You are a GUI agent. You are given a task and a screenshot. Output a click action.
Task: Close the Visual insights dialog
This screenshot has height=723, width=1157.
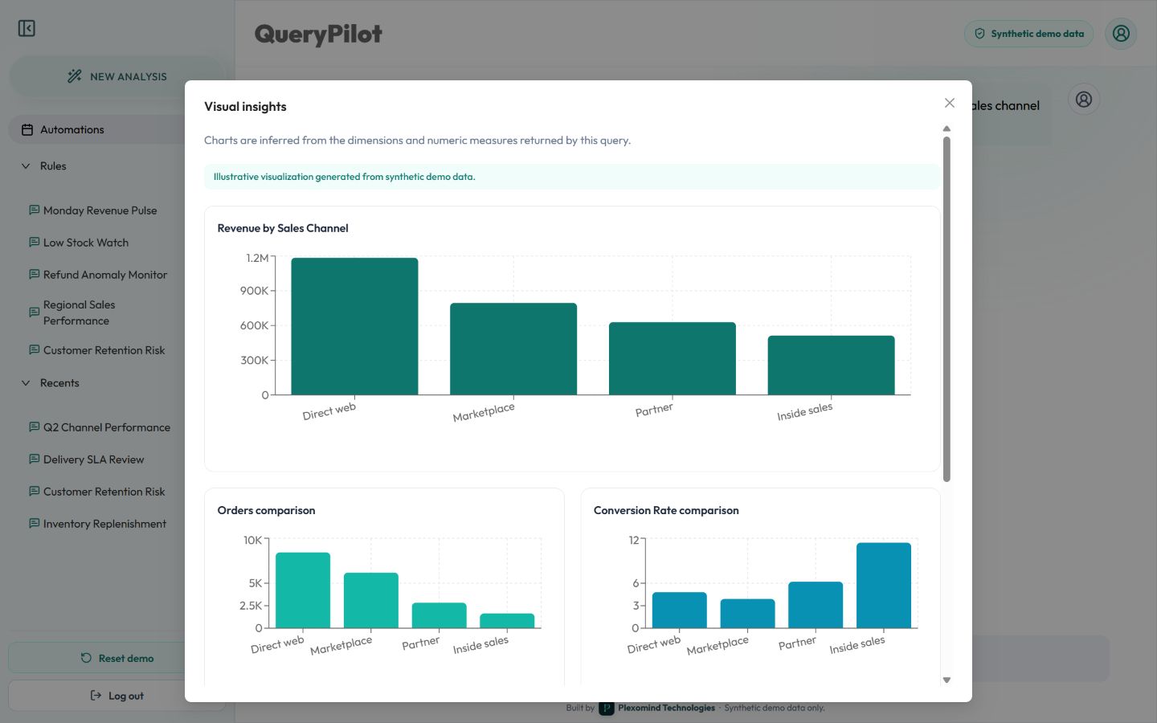(950, 103)
